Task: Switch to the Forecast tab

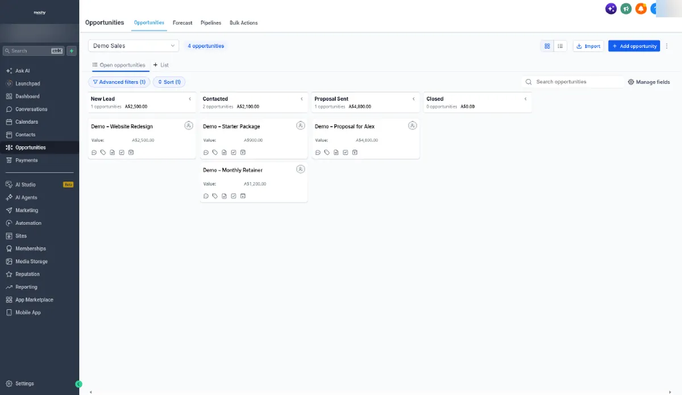Action: pos(182,23)
